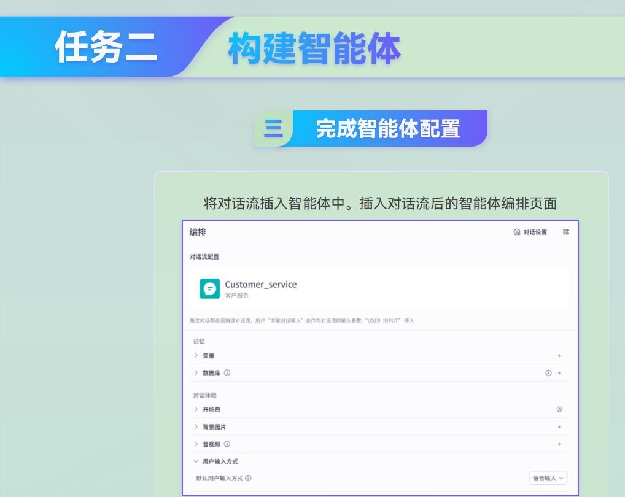Expand the 数据库 section
625x497 pixels.
pyautogui.click(x=196, y=373)
